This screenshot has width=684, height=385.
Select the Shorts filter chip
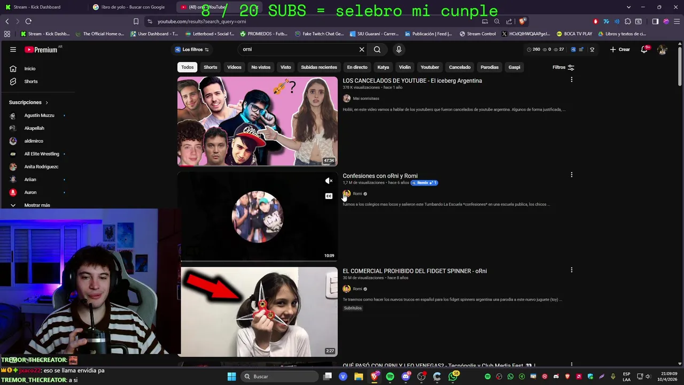click(x=211, y=67)
